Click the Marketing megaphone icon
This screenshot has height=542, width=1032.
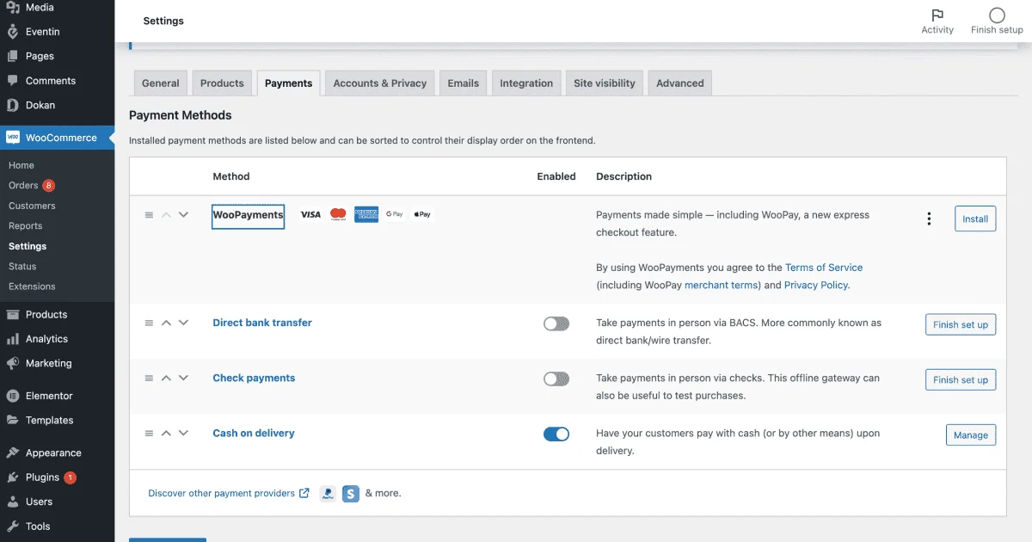click(13, 363)
